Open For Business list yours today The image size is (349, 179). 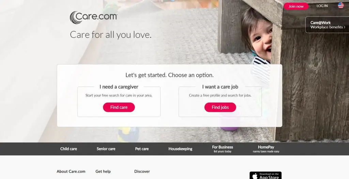223,149
